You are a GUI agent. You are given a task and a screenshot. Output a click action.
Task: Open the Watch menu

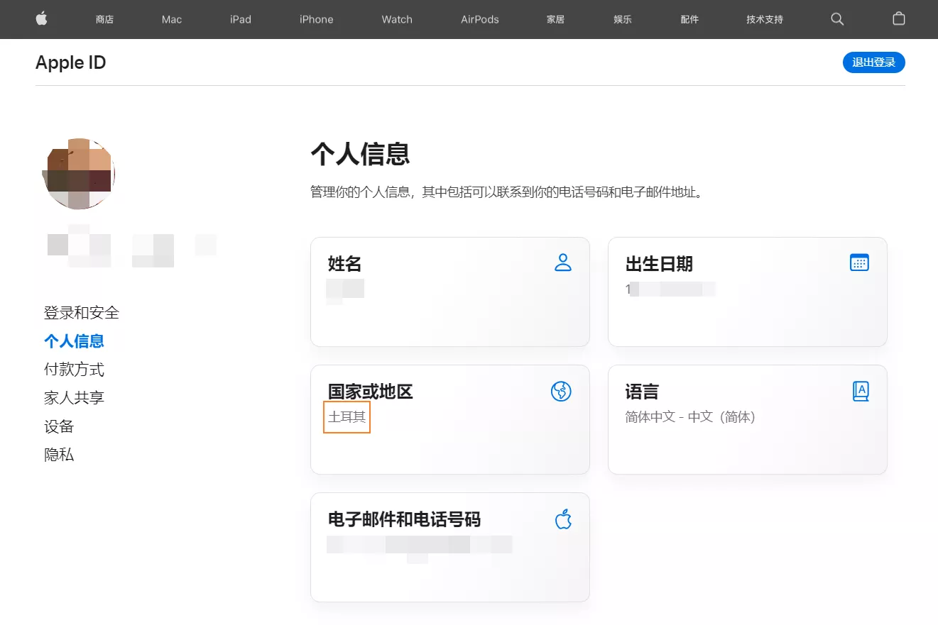pos(397,19)
